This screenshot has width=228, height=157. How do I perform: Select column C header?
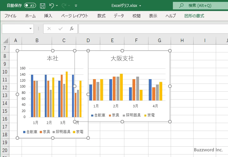[64, 41]
